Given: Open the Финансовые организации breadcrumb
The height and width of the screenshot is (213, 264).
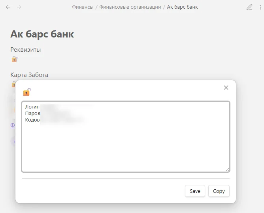Looking at the screenshot, I should click(130, 7).
